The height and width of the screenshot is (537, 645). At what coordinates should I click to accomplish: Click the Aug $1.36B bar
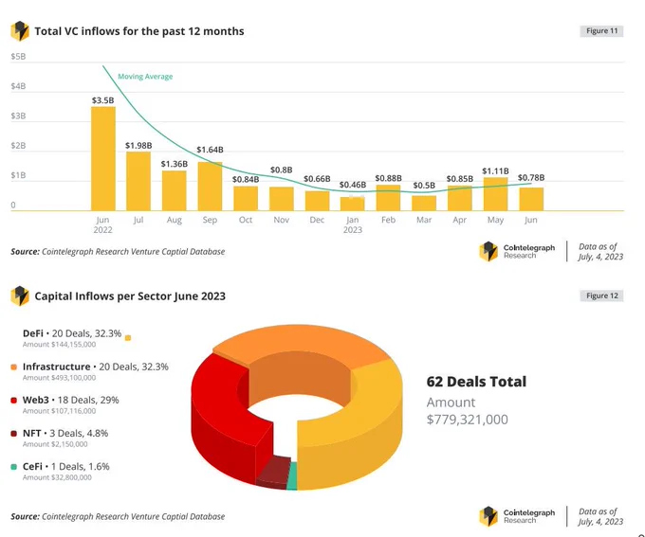174,190
